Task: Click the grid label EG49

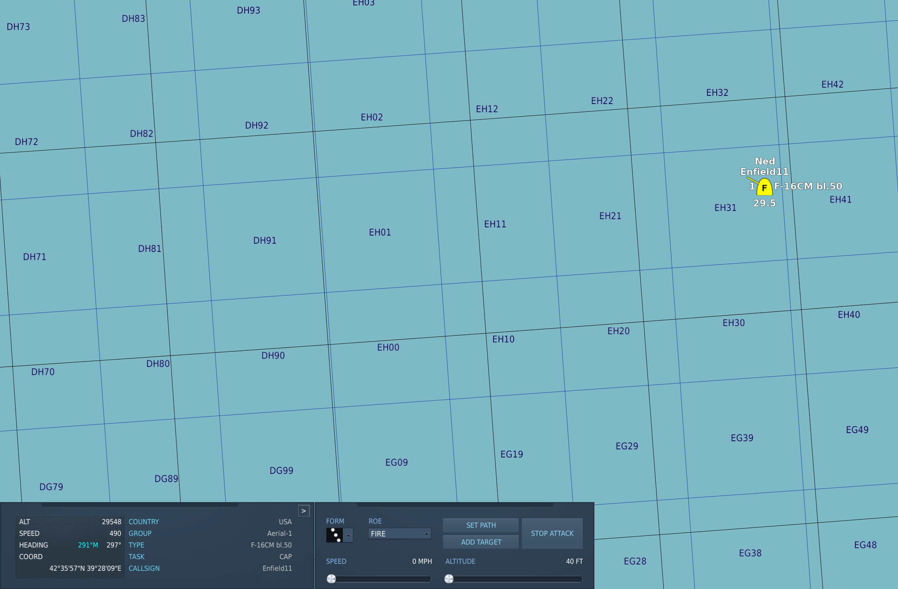Action: 857,430
